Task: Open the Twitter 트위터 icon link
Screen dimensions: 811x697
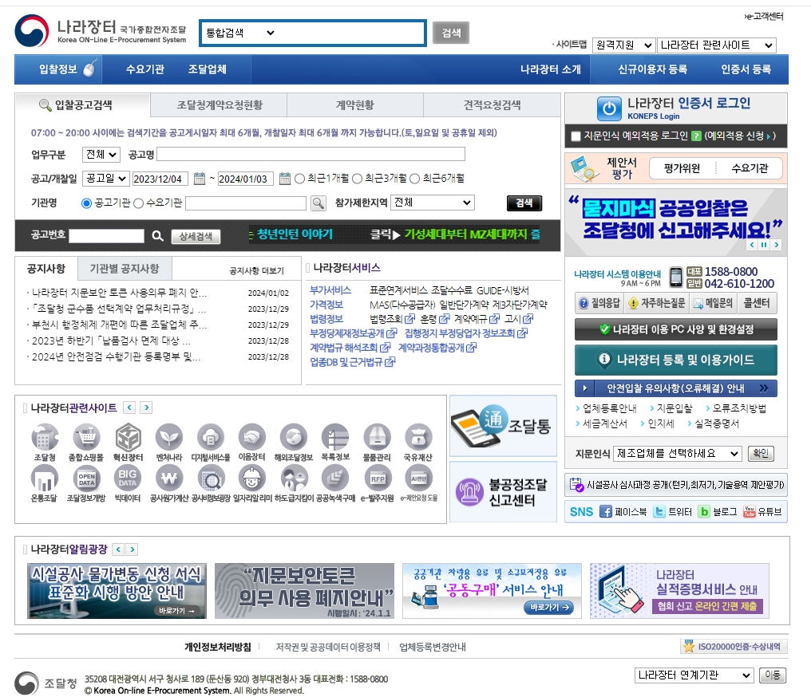Action: (659, 511)
